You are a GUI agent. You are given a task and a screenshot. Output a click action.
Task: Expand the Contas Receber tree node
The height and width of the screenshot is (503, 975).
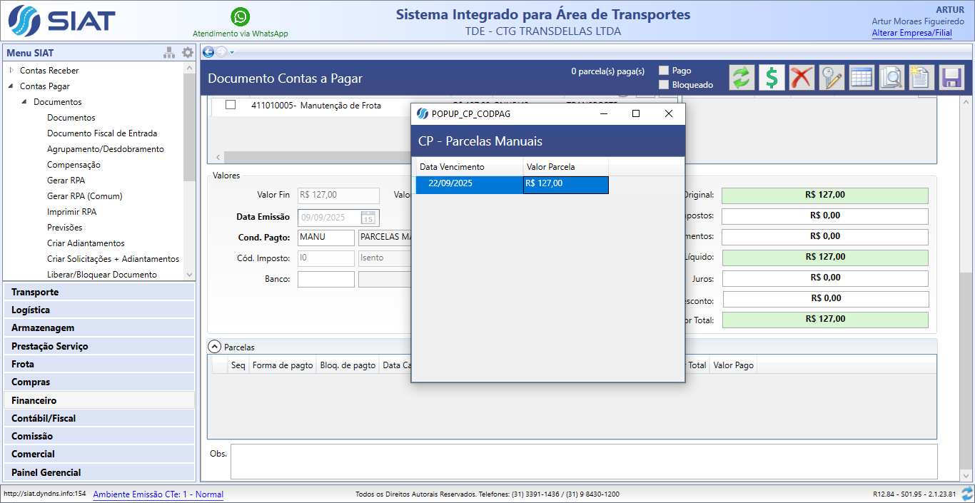tap(11, 70)
